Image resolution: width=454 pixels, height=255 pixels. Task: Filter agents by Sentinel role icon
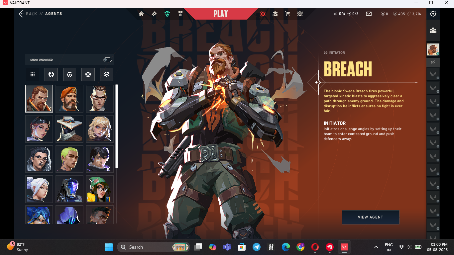pyautogui.click(x=70, y=74)
